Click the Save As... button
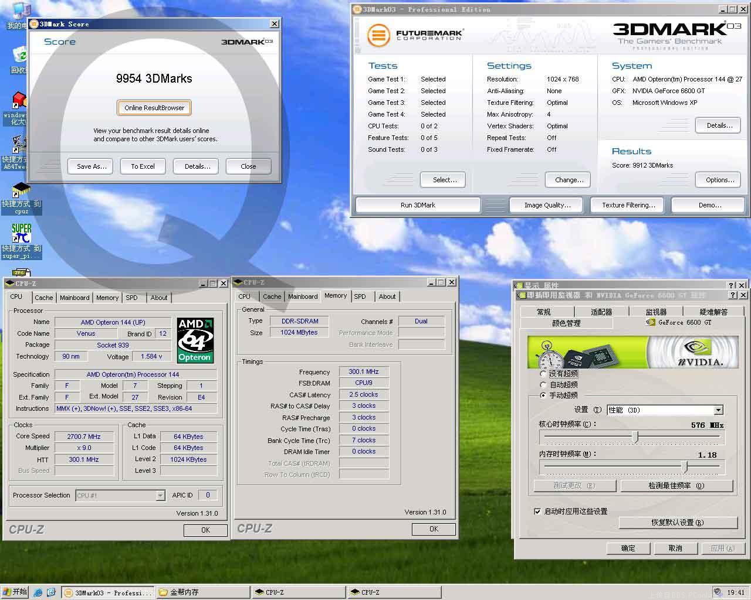This screenshot has height=600, width=751. coord(92,166)
